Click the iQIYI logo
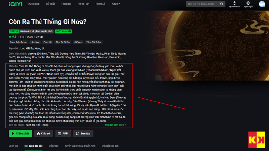 pyautogui.click(x=15, y=4)
